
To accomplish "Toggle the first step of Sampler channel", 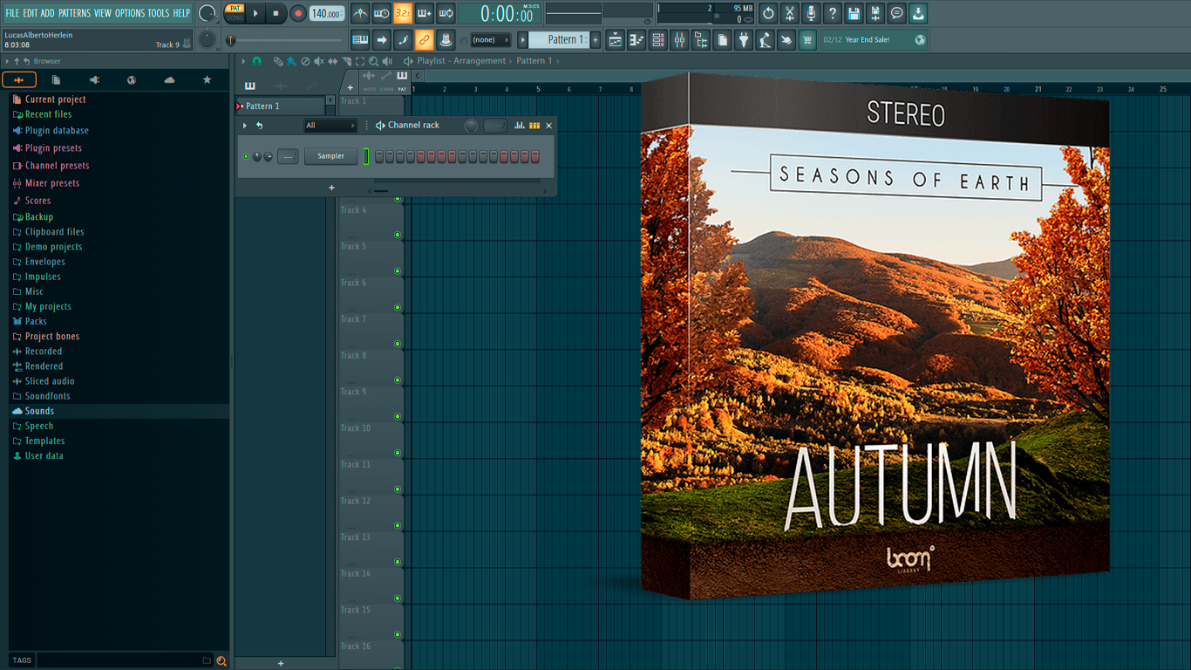I will pyautogui.click(x=379, y=156).
